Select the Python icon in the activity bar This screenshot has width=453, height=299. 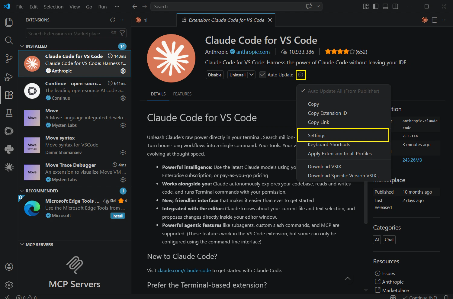(x=9, y=149)
